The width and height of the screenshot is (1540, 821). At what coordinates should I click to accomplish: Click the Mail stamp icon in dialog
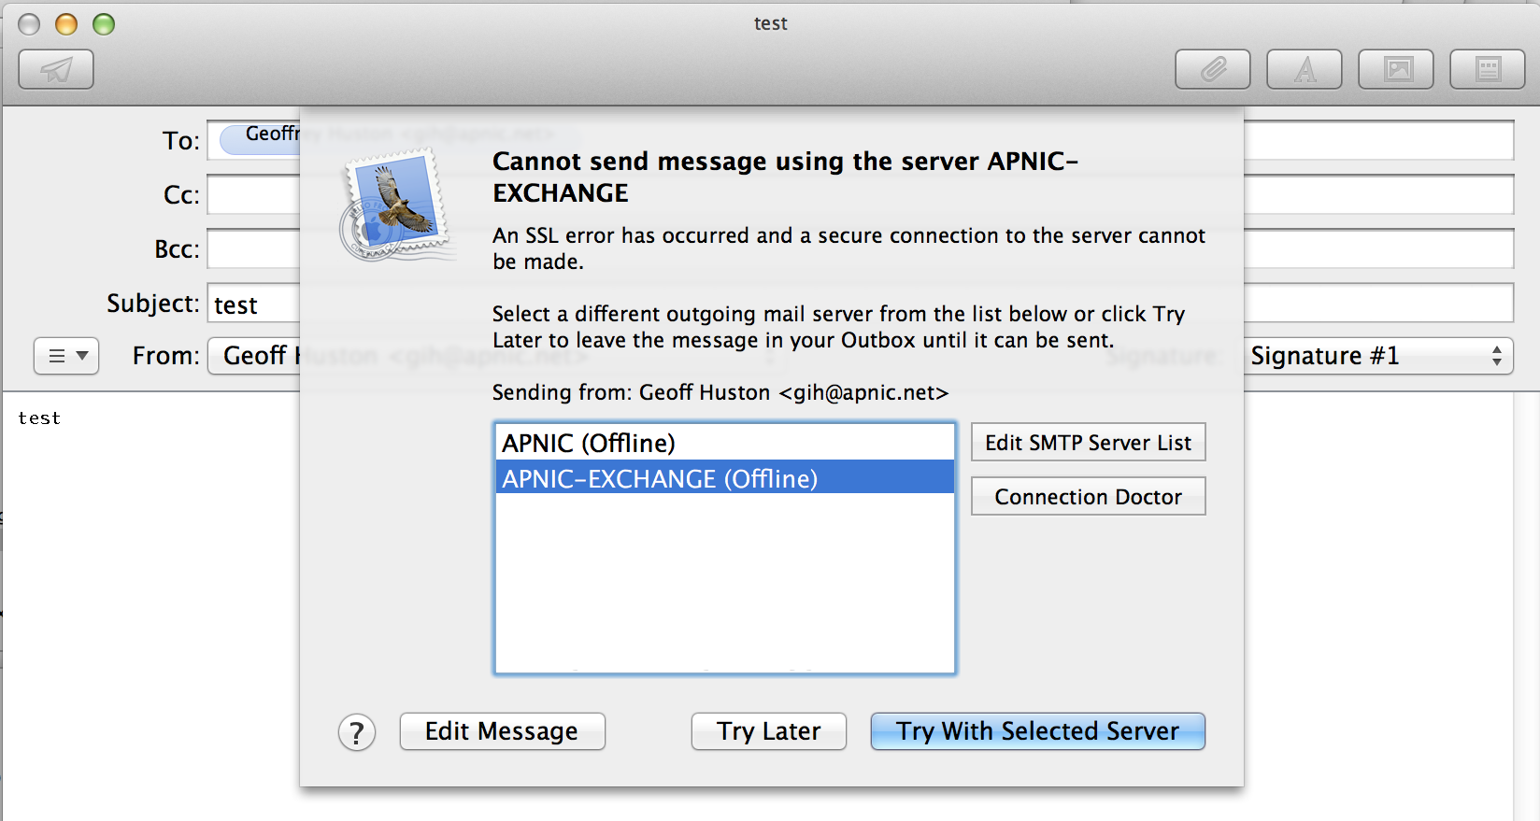click(x=394, y=205)
